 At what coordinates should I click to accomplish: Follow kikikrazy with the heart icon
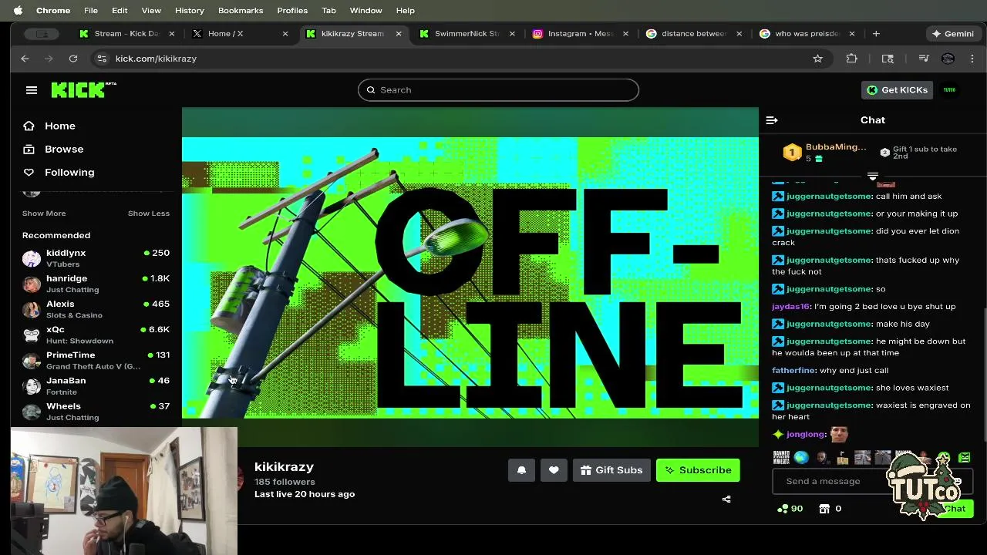(x=554, y=470)
